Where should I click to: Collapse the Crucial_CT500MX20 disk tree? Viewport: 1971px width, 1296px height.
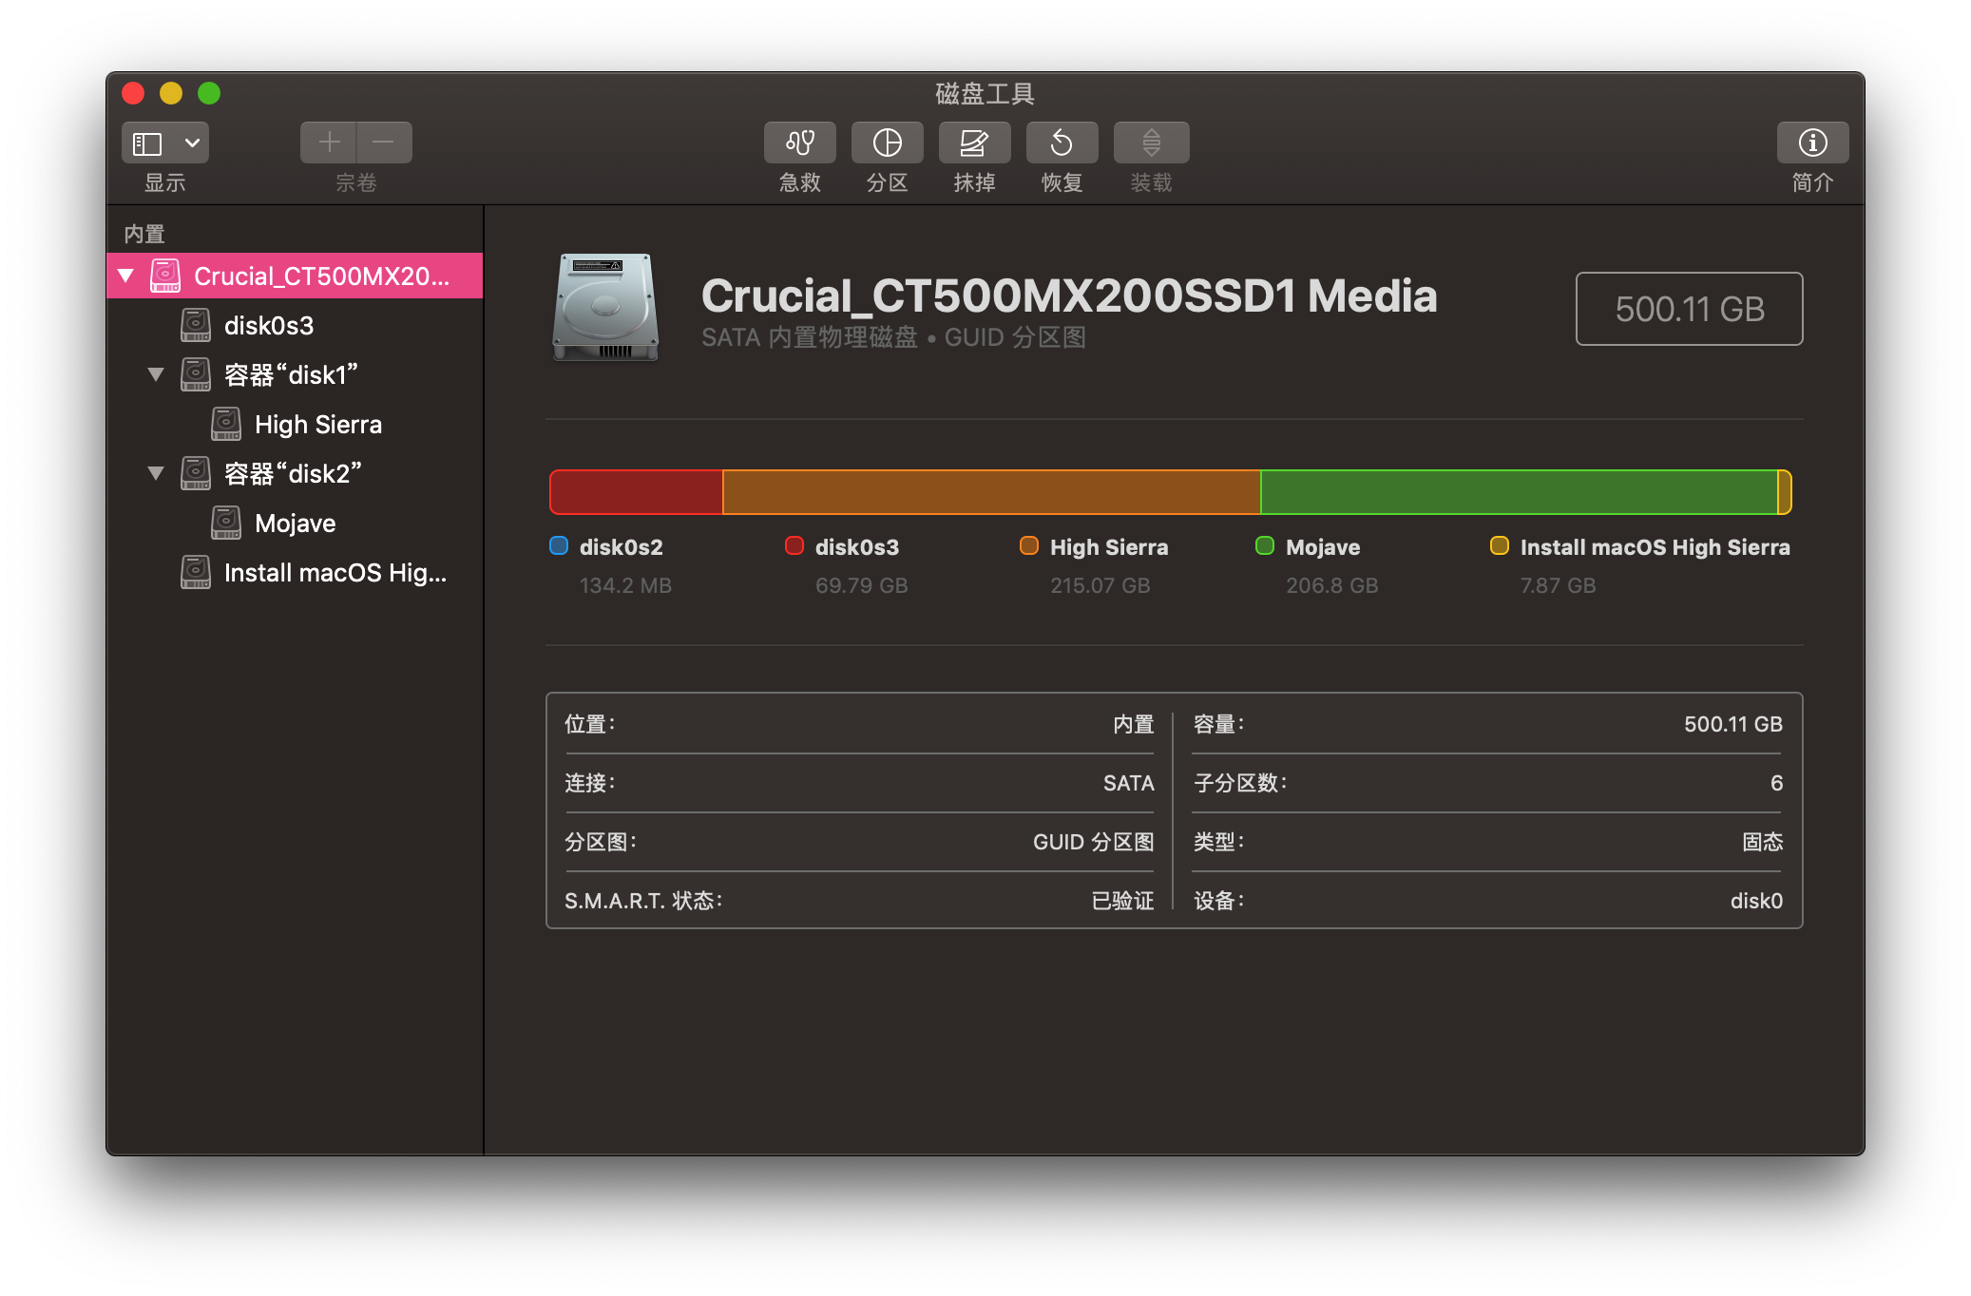(x=125, y=276)
